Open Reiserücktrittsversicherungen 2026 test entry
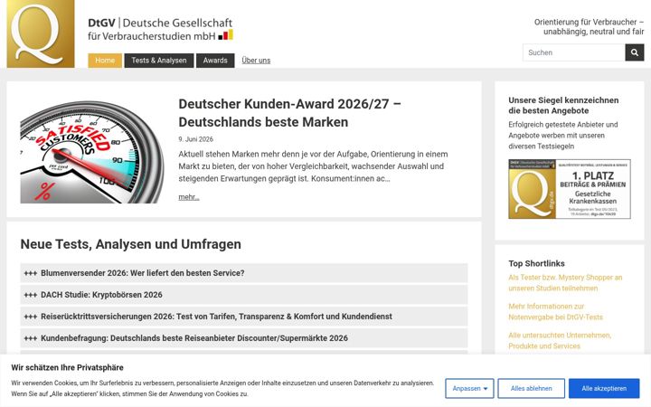The image size is (651, 407). click(244, 316)
